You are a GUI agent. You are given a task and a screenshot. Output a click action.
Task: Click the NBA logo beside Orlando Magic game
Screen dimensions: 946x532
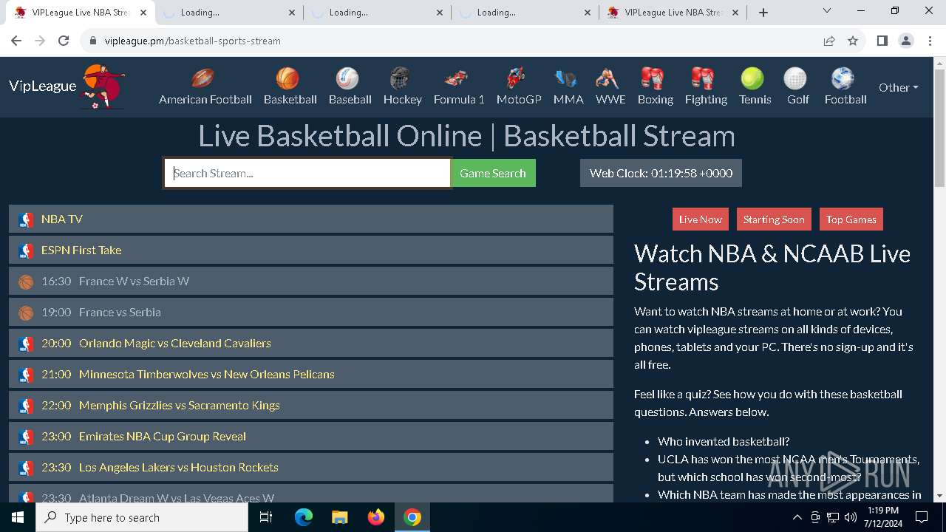coord(26,344)
